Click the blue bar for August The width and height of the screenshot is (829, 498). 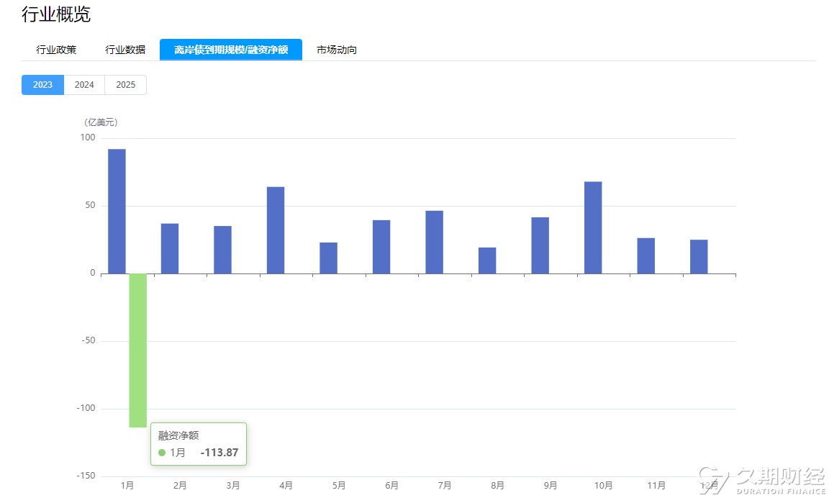pyautogui.click(x=487, y=261)
